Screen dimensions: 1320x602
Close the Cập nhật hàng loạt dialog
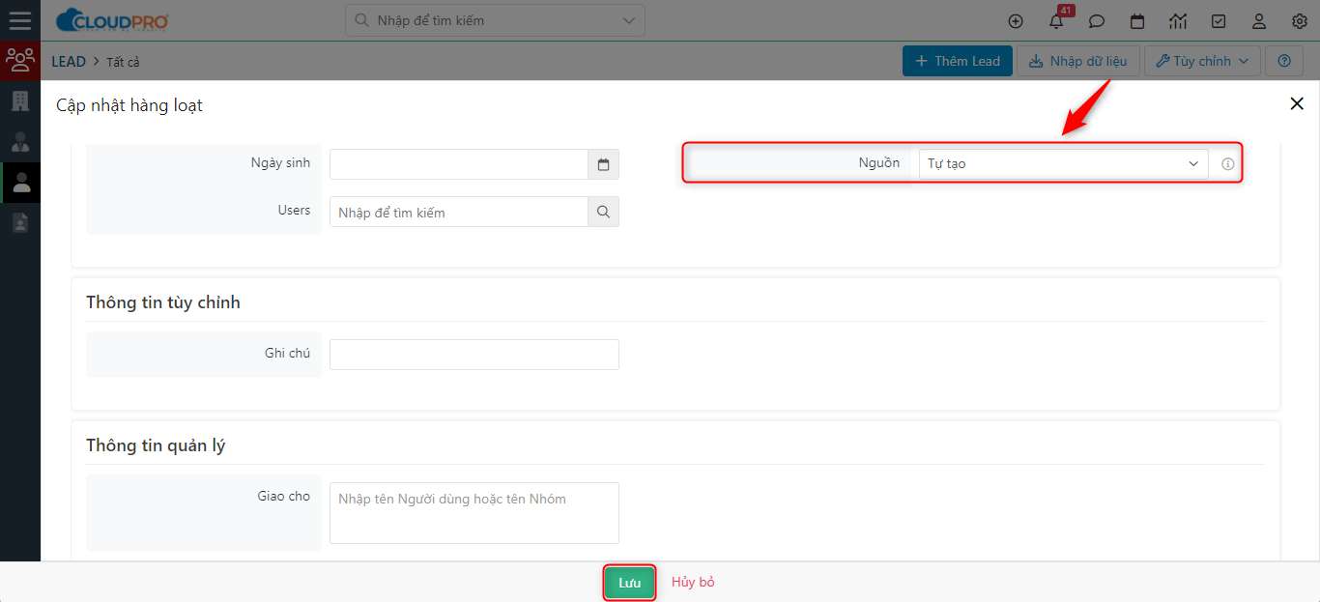(1297, 103)
